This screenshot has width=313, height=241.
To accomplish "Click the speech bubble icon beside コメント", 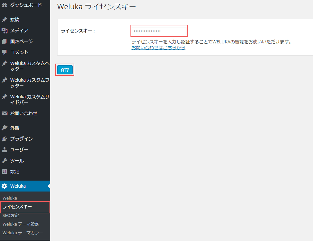I will pyautogui.click(x=4, y=52).
